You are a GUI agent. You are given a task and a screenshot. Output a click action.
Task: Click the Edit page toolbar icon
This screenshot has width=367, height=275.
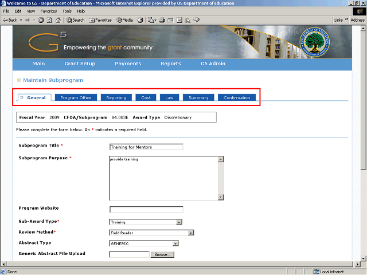pyautogui.click(x=171, y=20)
